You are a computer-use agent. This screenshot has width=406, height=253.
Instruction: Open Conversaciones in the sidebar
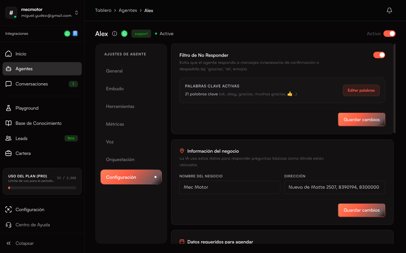tap(42, 84)
